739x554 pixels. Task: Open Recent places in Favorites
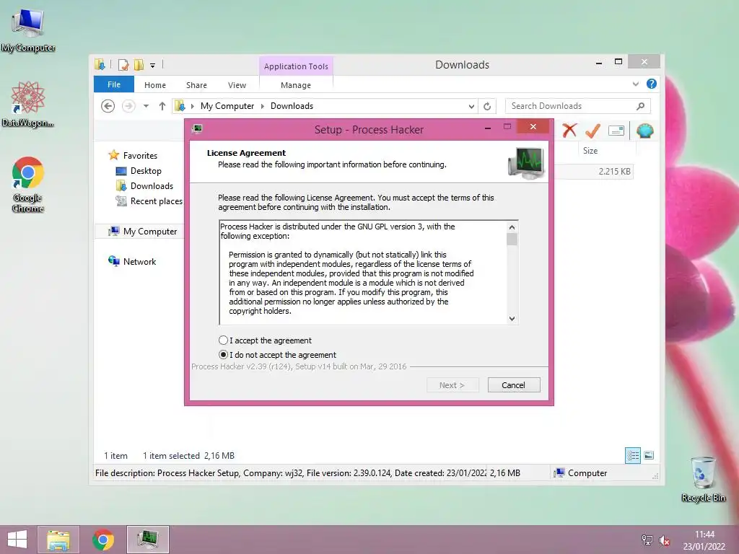point(157,201)
